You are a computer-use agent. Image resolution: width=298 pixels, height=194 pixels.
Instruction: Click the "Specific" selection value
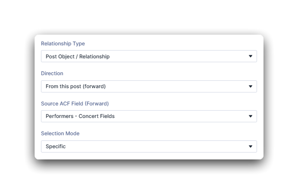tap(56, 146)
